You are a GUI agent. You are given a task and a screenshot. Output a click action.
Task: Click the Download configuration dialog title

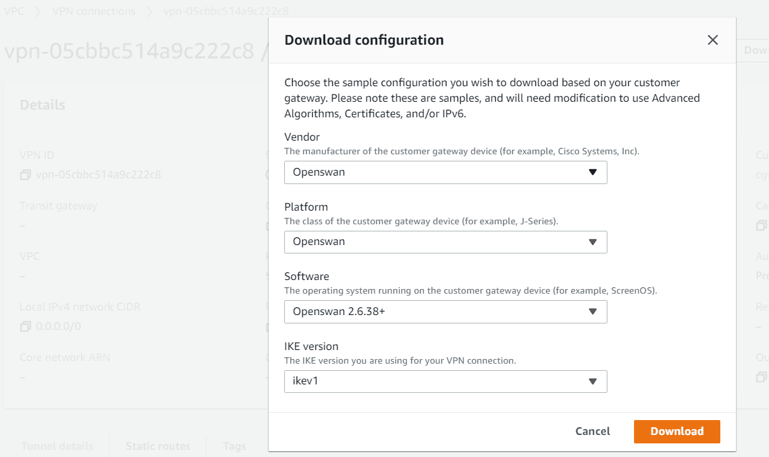tap(364, 40)
